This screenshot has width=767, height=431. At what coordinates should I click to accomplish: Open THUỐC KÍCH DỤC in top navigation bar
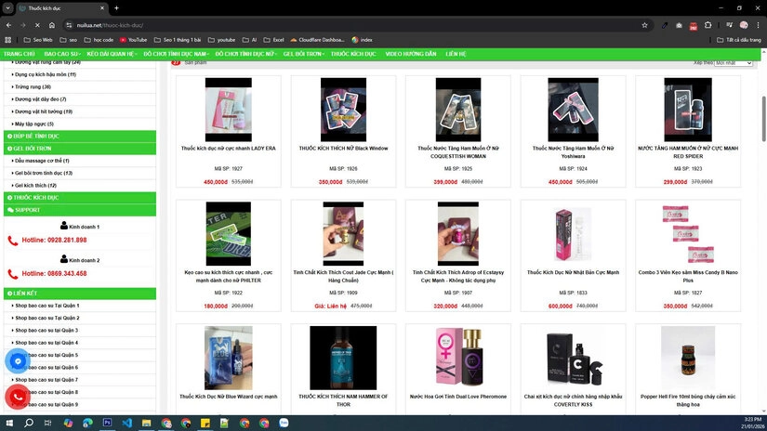click(353, 54)
